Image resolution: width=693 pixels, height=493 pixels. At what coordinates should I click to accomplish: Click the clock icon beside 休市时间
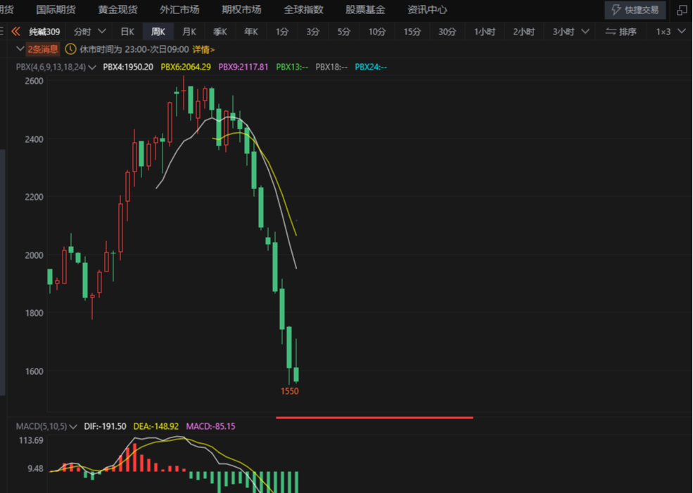click(x=70, y=49)
